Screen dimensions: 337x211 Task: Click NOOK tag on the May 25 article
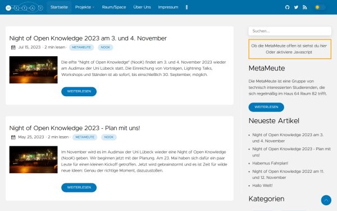point(109,137)
